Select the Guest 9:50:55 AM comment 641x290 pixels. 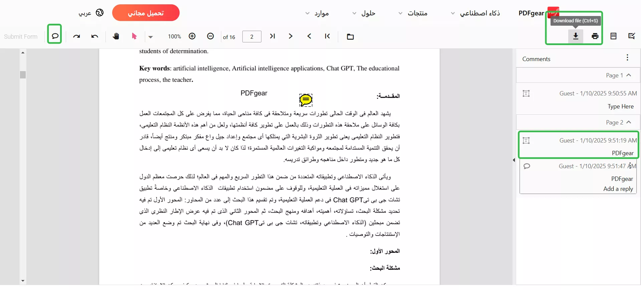(578, 99)
